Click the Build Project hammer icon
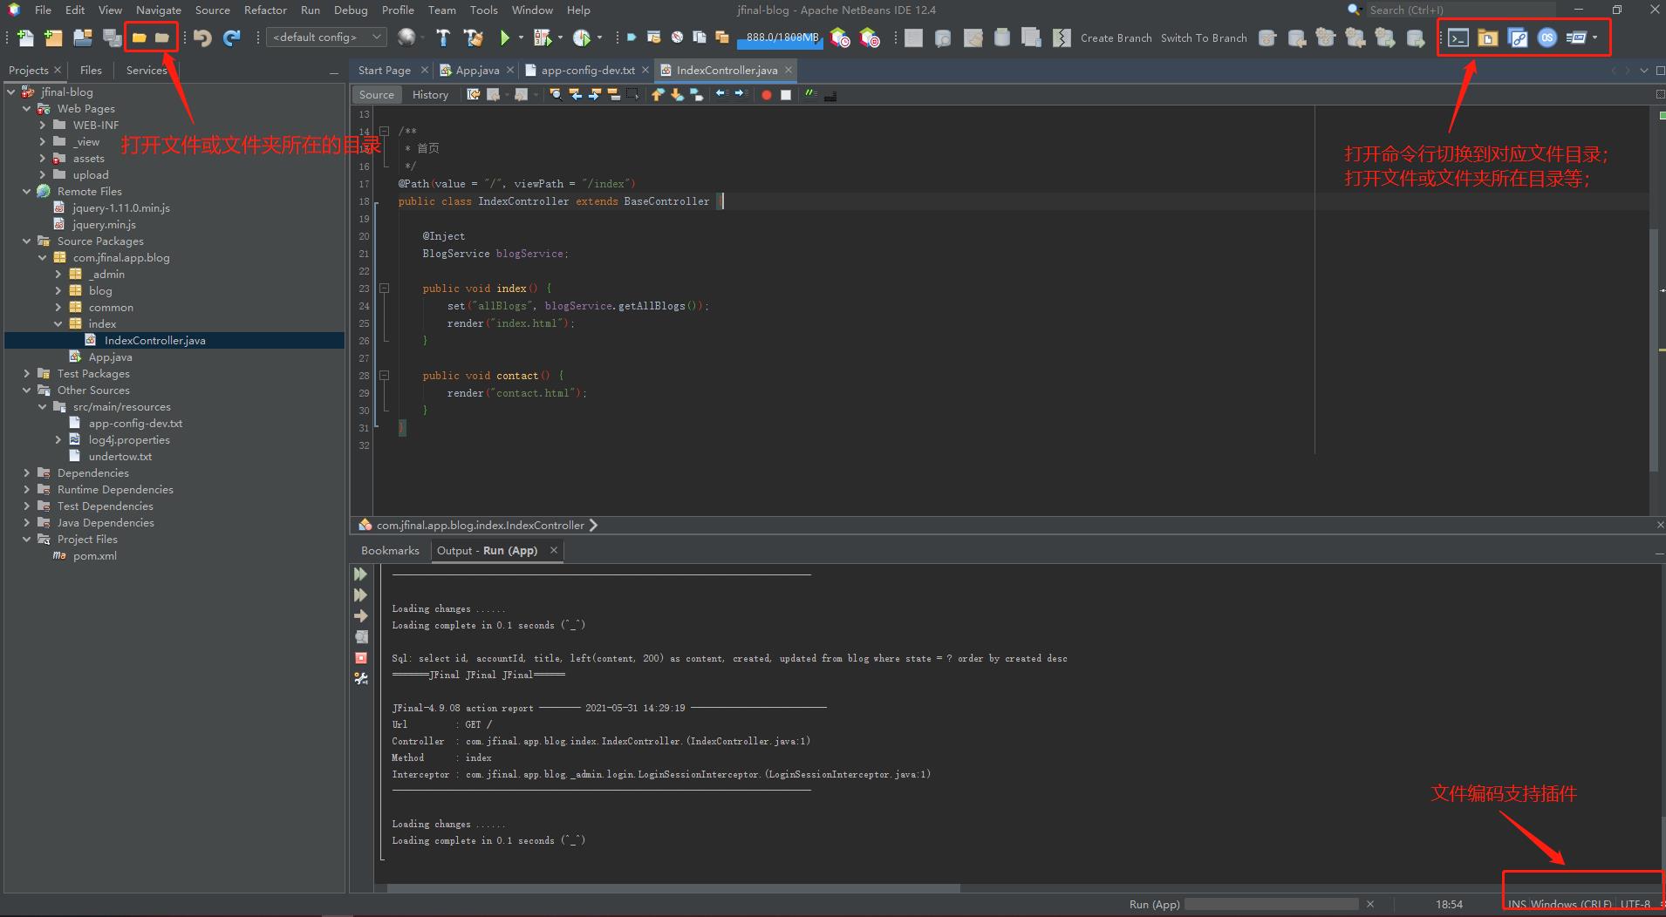The width and height of the screenshot is (1666, 917). pos(443,37)
